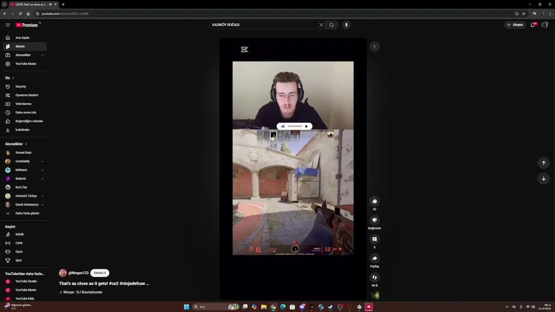
Task: Open the Windows Start menu
Action: [x=186, y=307]
